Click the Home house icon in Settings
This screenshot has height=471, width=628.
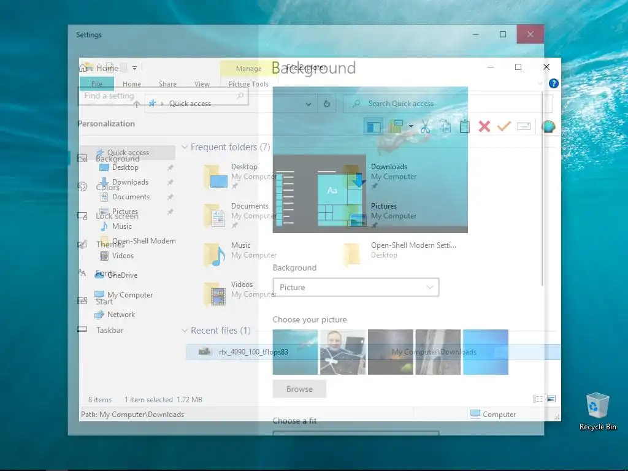pos(83,67)
